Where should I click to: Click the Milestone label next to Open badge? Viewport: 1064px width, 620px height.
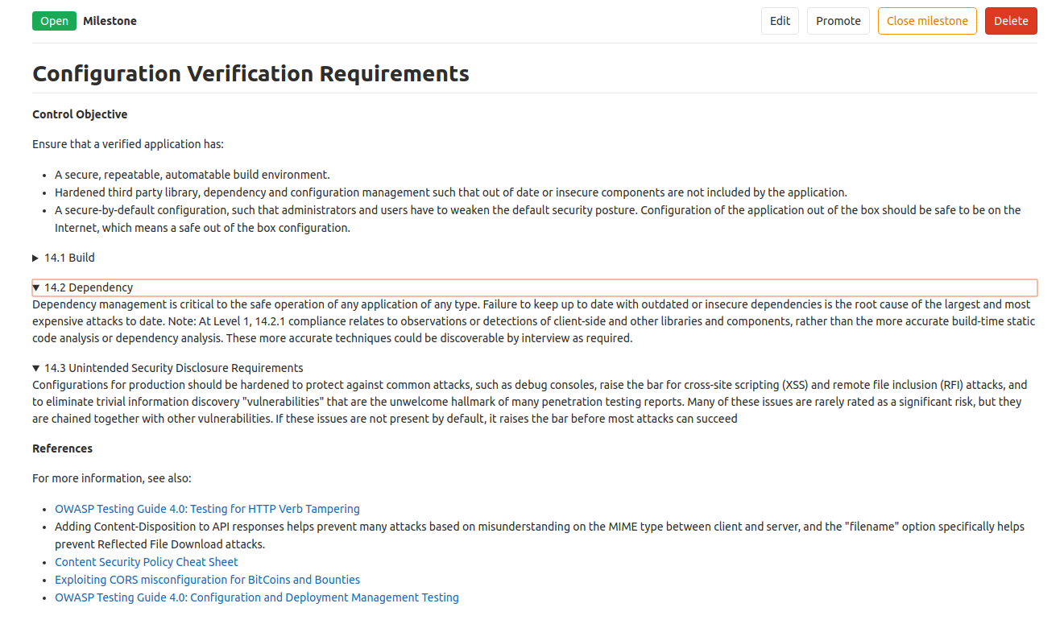(x=110, y=20)
